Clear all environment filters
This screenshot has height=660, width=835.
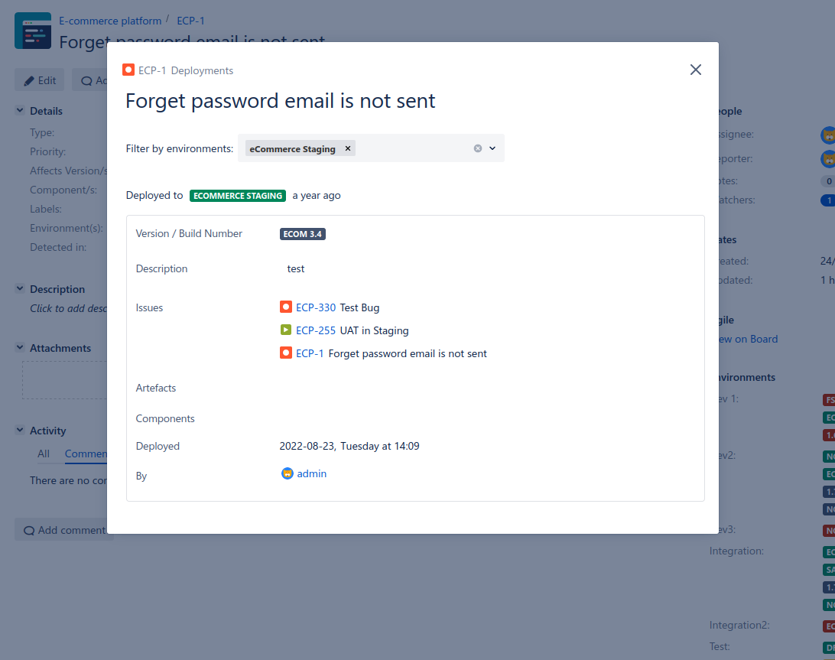[478, 148]
